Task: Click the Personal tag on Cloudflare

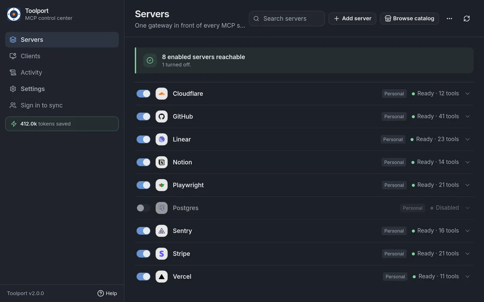Action: 394,94
